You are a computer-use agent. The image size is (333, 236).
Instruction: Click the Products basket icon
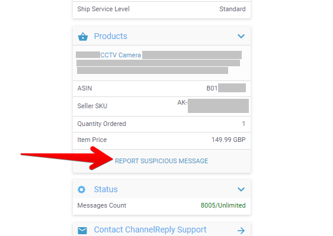[83, 37]
